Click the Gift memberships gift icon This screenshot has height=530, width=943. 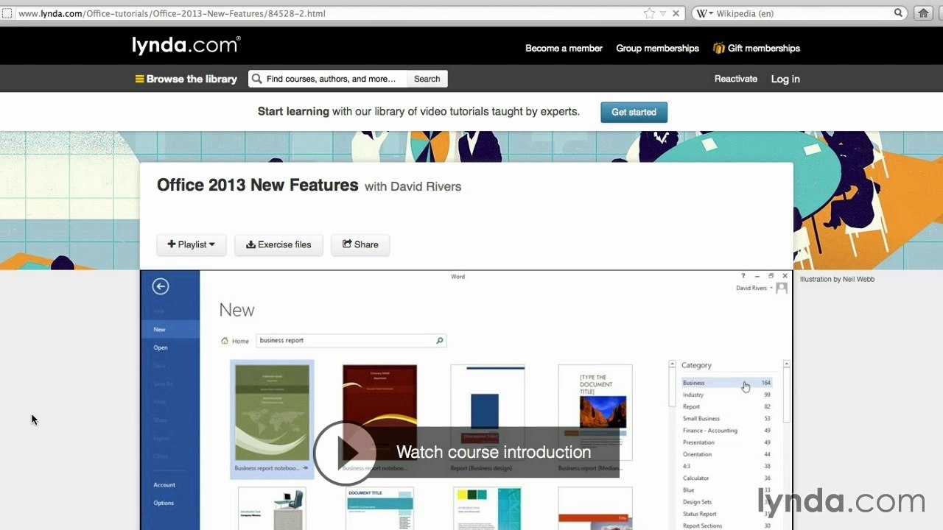tap(718, 48)
